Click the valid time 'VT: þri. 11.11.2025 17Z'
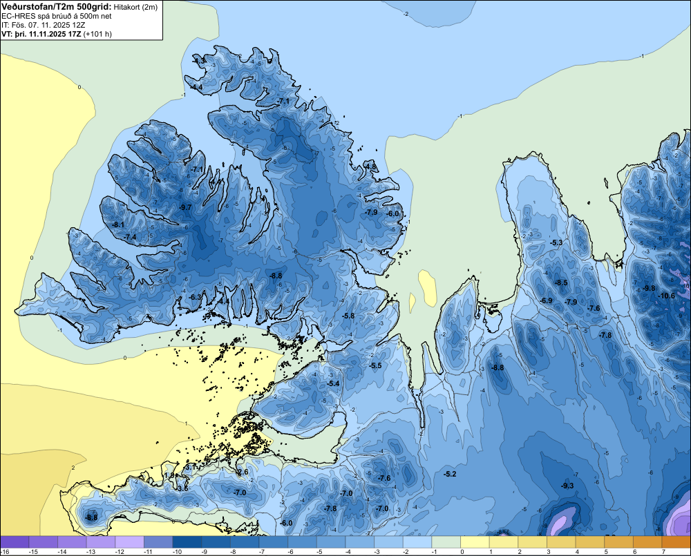The image size is (691, 556). (41, 34)
